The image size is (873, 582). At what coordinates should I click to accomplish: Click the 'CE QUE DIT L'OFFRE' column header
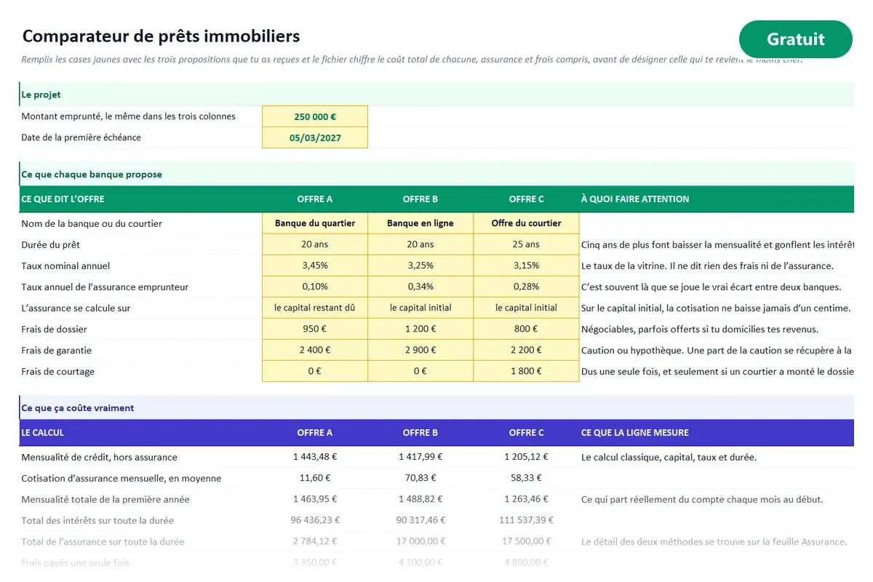coord(63,199)
